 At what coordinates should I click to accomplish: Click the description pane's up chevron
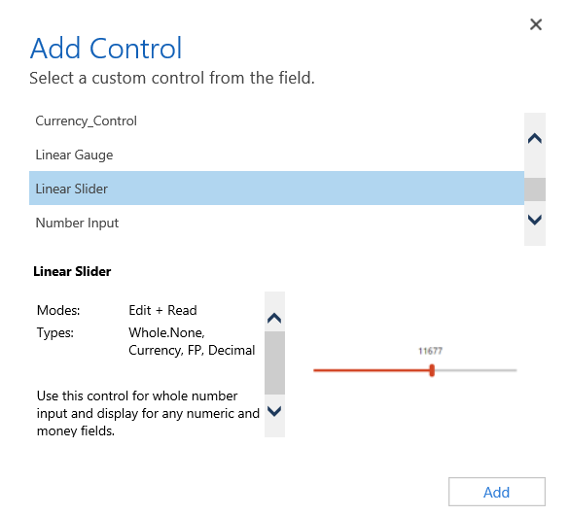pos(274,318)
